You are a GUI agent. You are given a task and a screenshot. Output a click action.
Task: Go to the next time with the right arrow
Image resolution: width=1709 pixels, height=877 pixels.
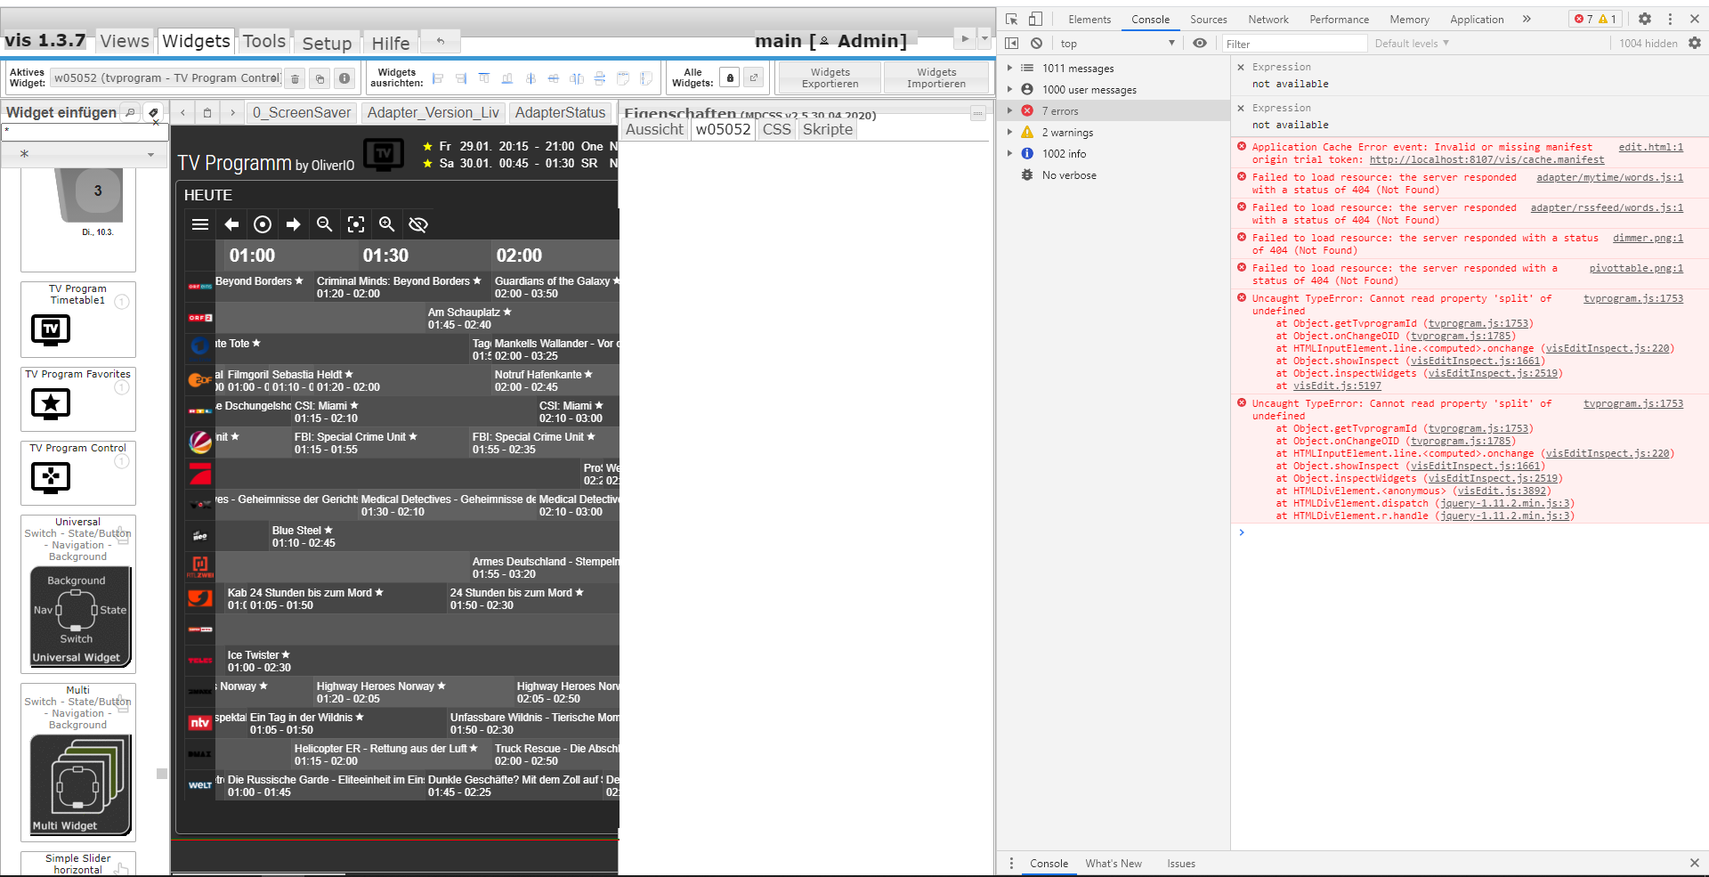(294, 224)
